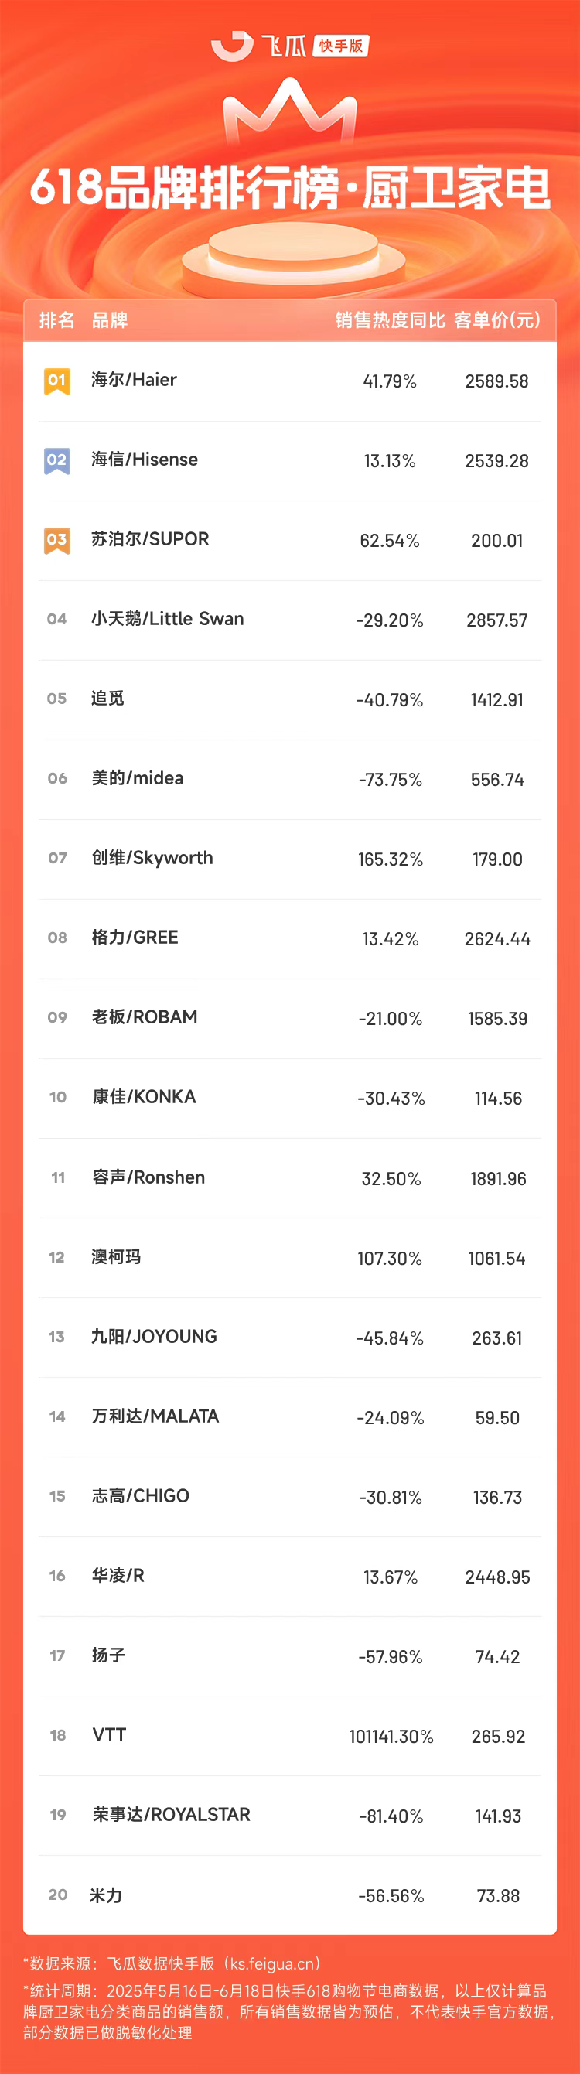
Task: Click the VTT 101141.30% growth value
Action: pyautogui.click(x=391, y=1737)
